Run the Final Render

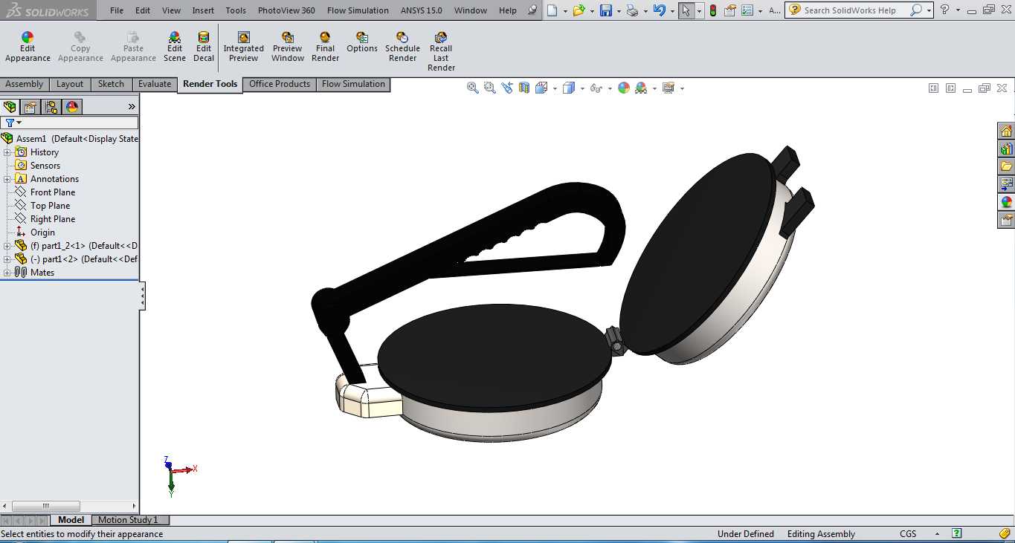(x=325, y=47)
